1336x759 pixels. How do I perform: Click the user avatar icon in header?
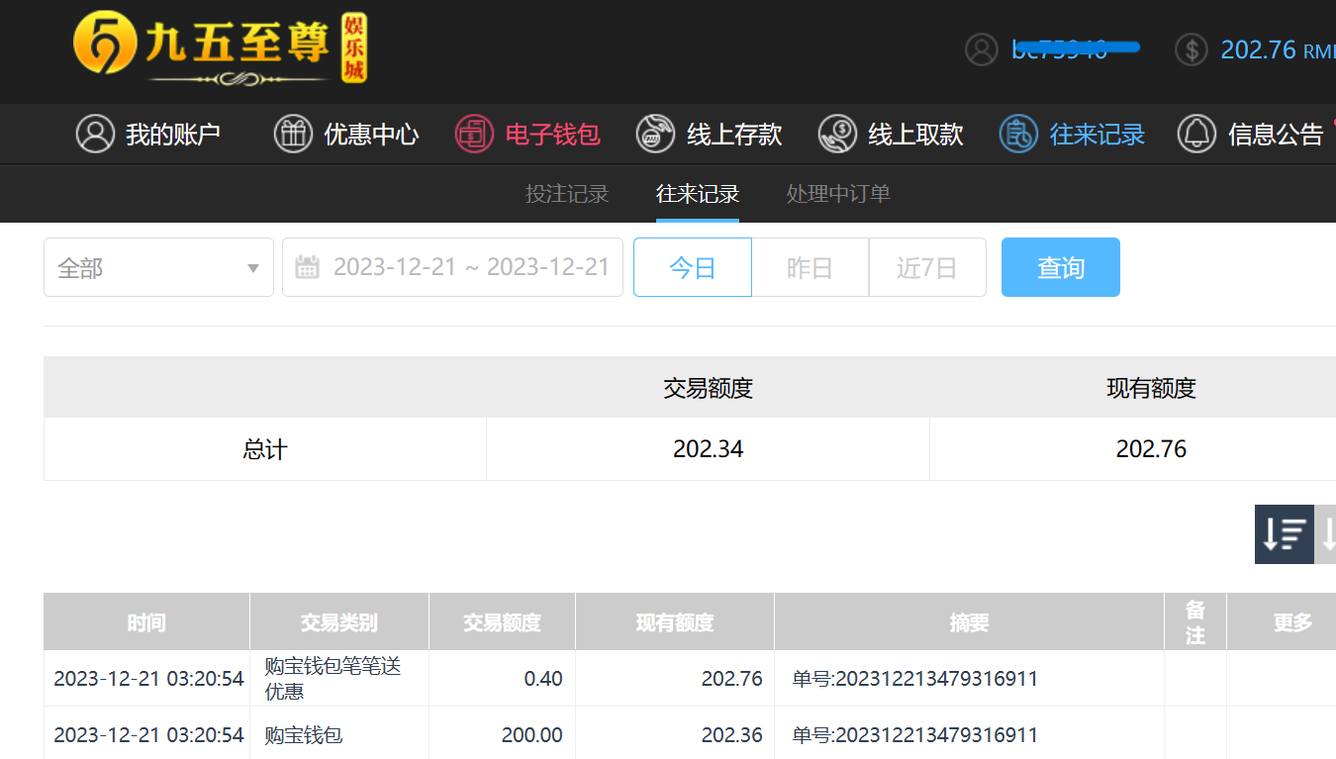pos(982,49)
